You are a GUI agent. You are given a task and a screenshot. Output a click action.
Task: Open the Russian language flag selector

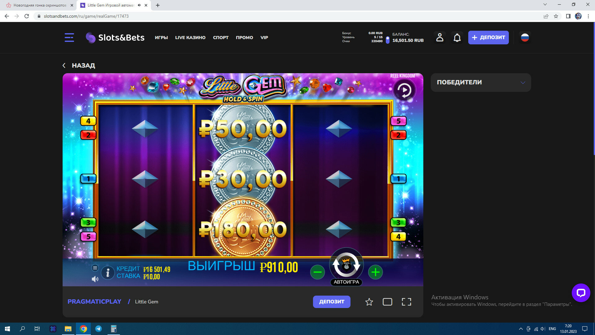tap(525, 38)
